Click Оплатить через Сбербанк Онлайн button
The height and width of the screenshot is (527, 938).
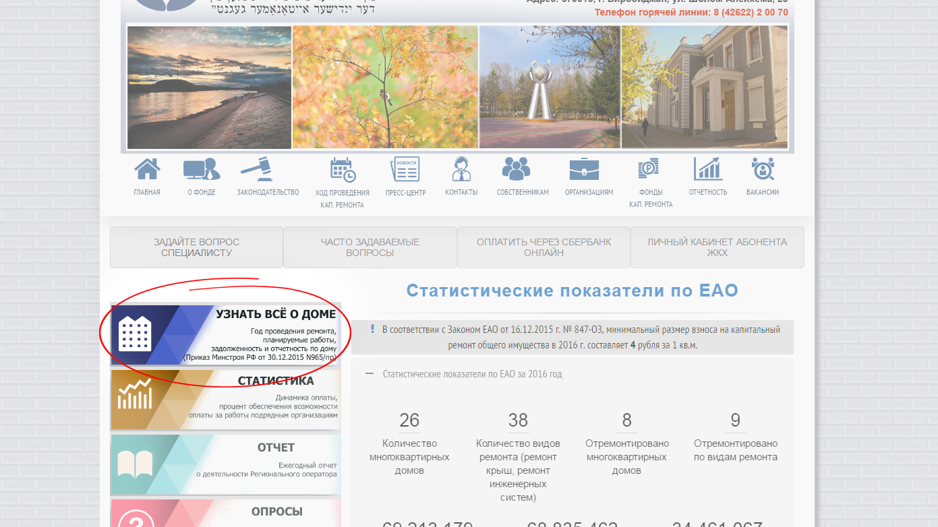544,247
